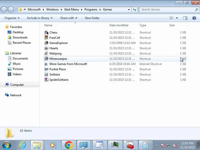This screenshot has width=200, height=150.
Task: Expand the view options dropdown arrow
Action: click(x=177, y=18)
